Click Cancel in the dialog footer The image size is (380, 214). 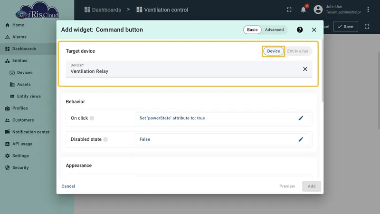coord(68,186)
